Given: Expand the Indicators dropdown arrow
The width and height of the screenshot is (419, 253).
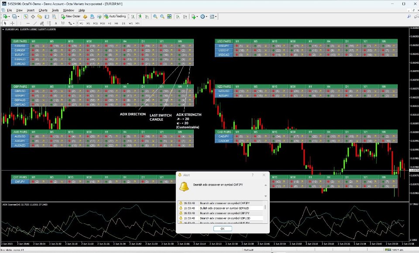Looking at the screenshot, I should click(197, 17).
